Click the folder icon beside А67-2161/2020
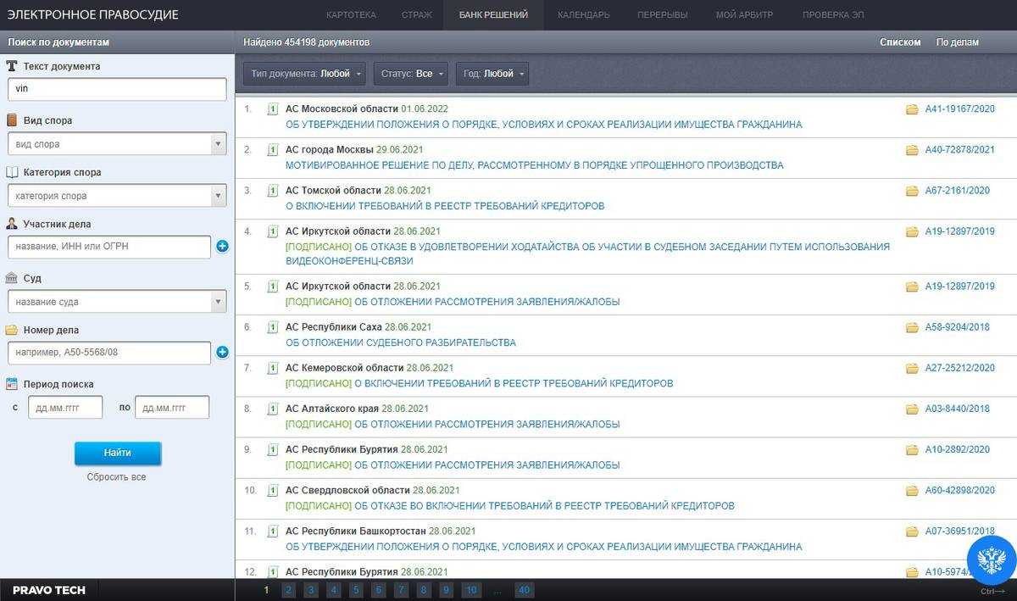The height and width of the screenshot is (601, 1017). [x=912, y=191]
